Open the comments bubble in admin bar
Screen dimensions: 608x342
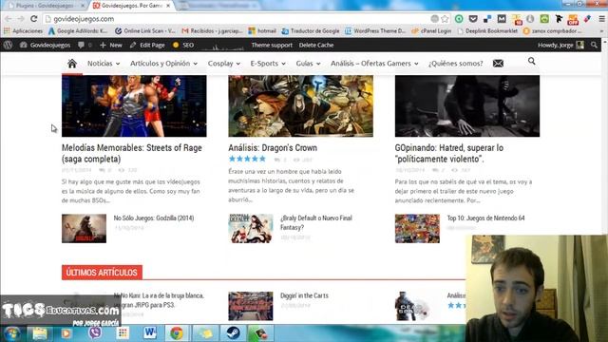pos(81,45)
